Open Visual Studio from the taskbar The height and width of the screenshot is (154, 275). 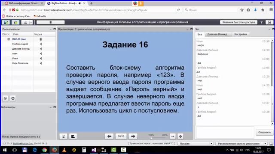[94, 150]
